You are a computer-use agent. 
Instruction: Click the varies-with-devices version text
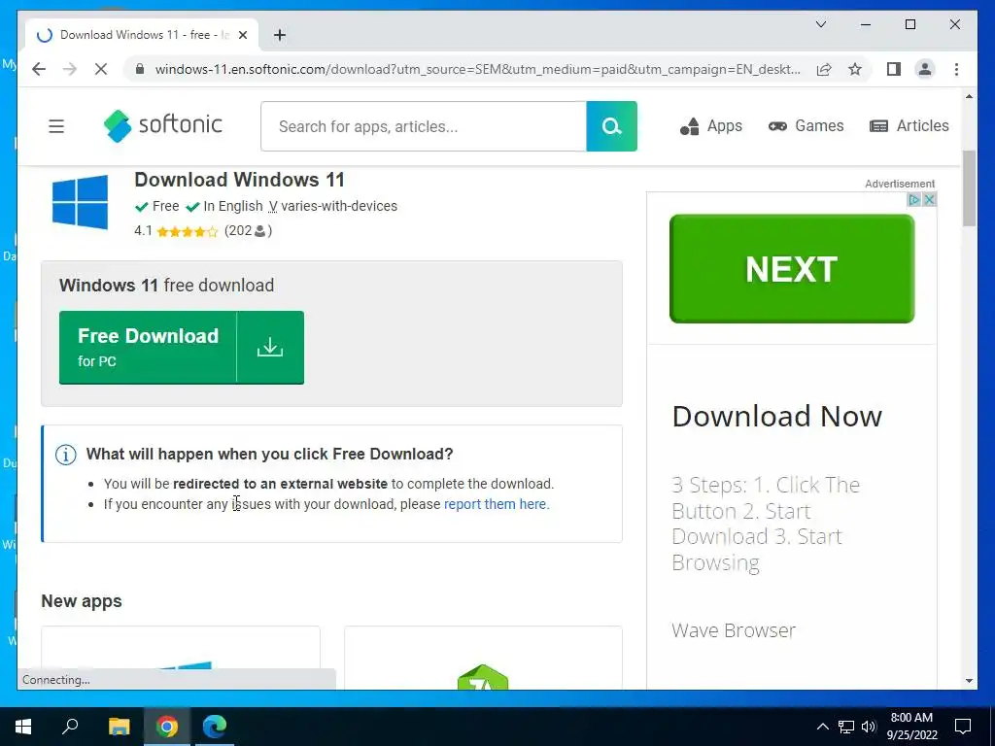point(338,206)
